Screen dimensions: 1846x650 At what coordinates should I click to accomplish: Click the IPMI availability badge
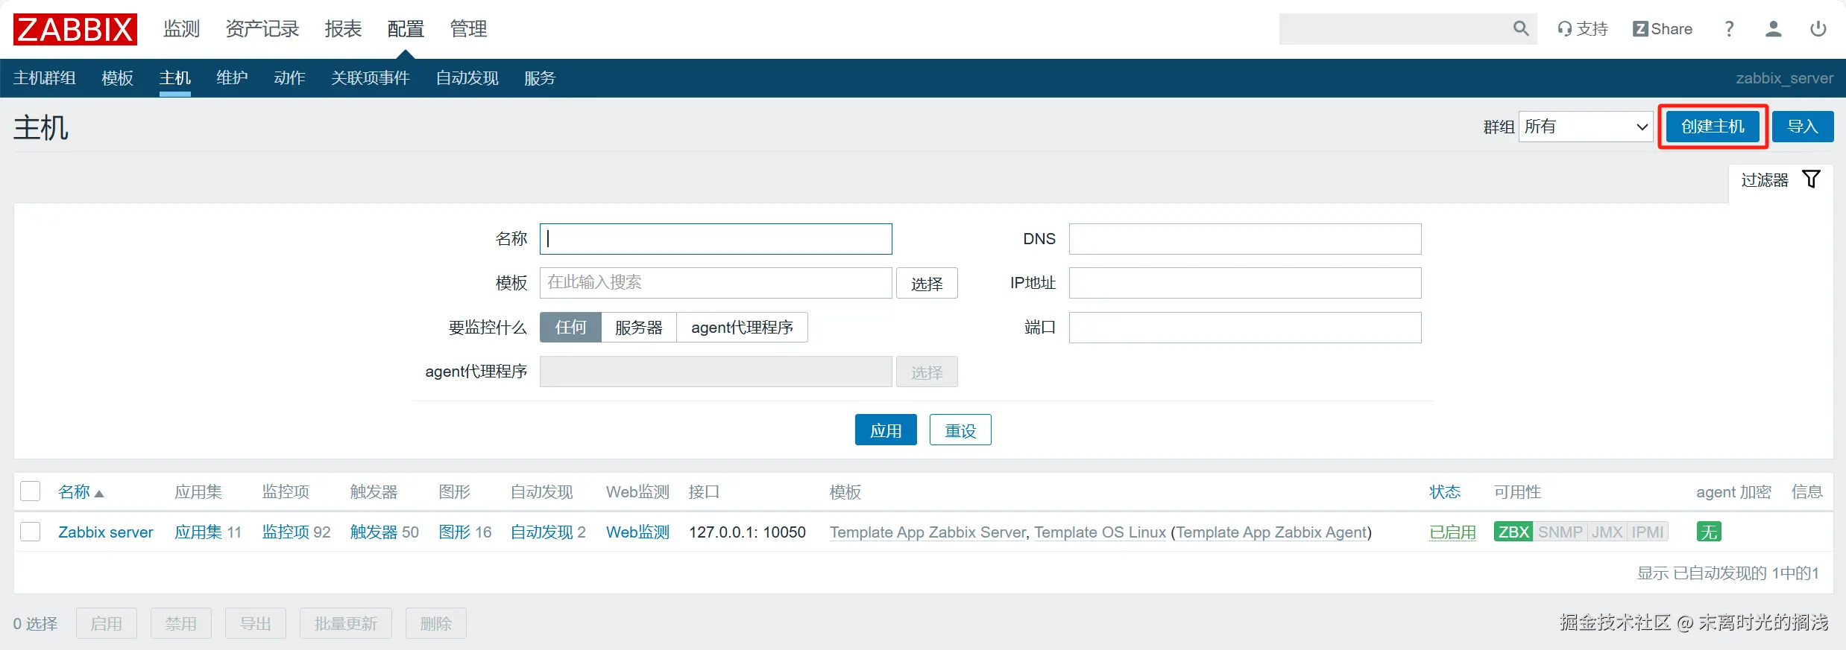(x=1647, y=532)
